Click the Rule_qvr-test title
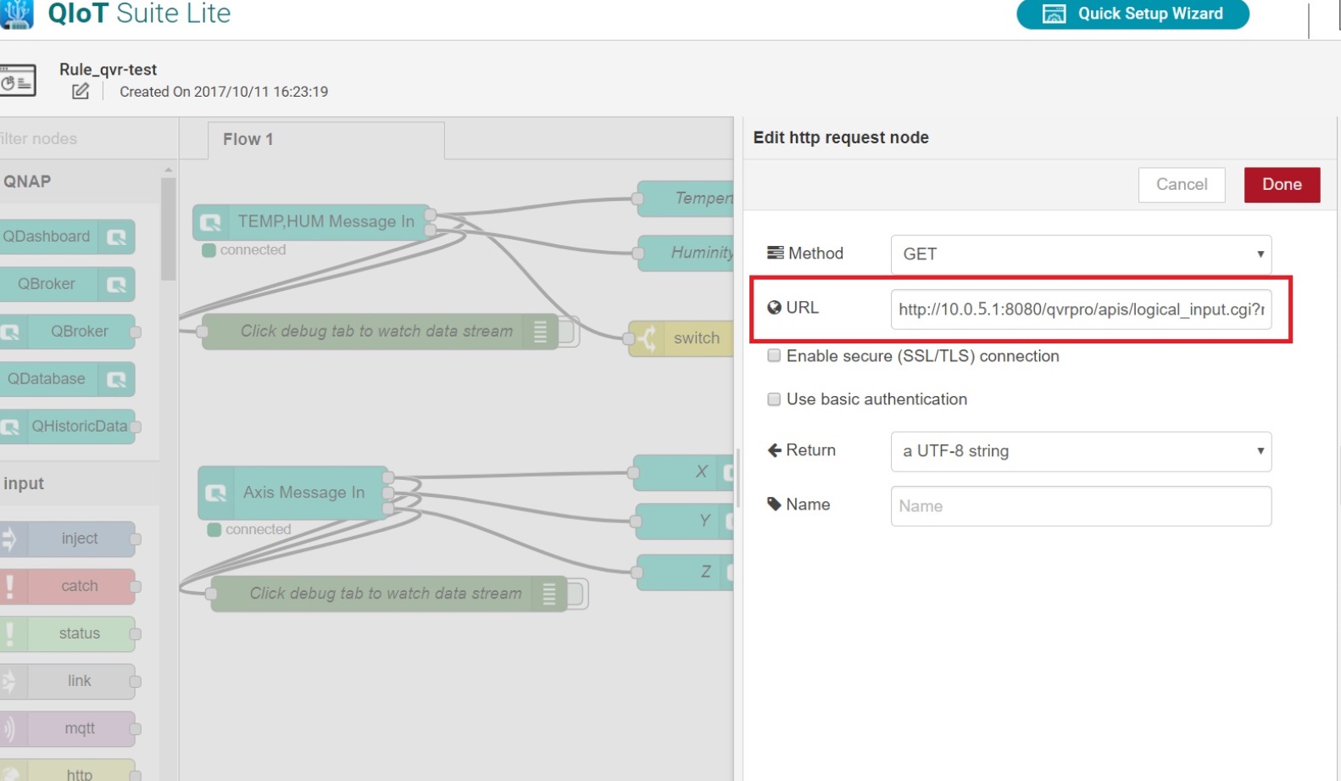The width and height of the screenshot is (1341, 781). [x=108, y=70]
